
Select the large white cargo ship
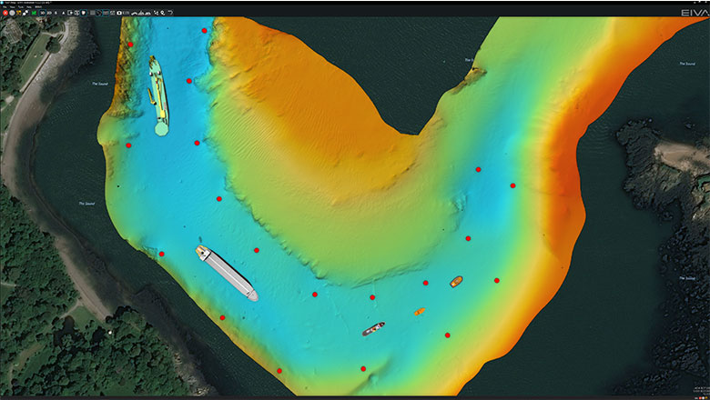pos(225,272)
